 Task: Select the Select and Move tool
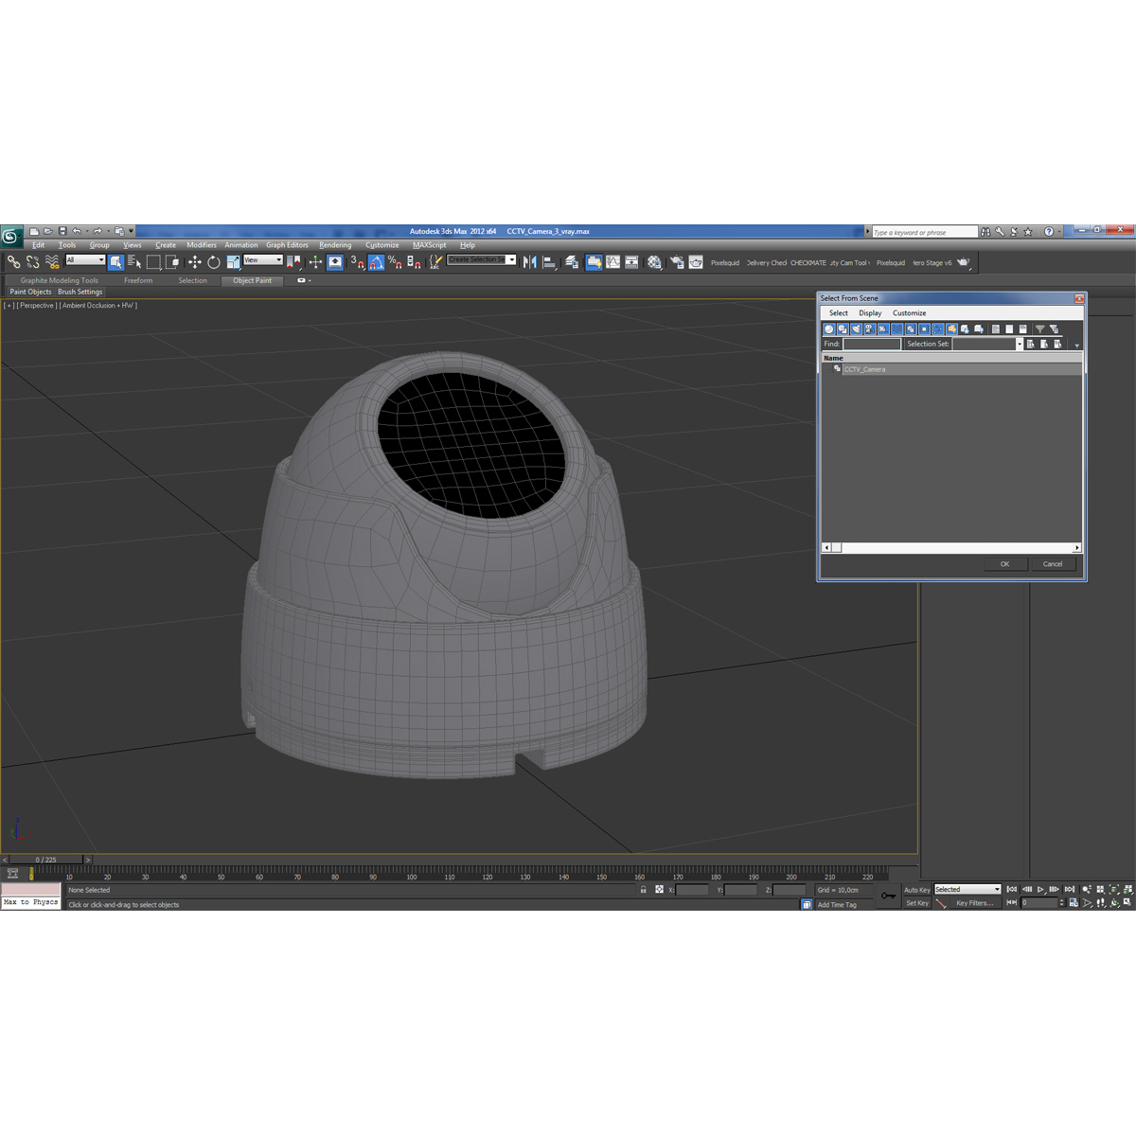click(x=194, y=262)
